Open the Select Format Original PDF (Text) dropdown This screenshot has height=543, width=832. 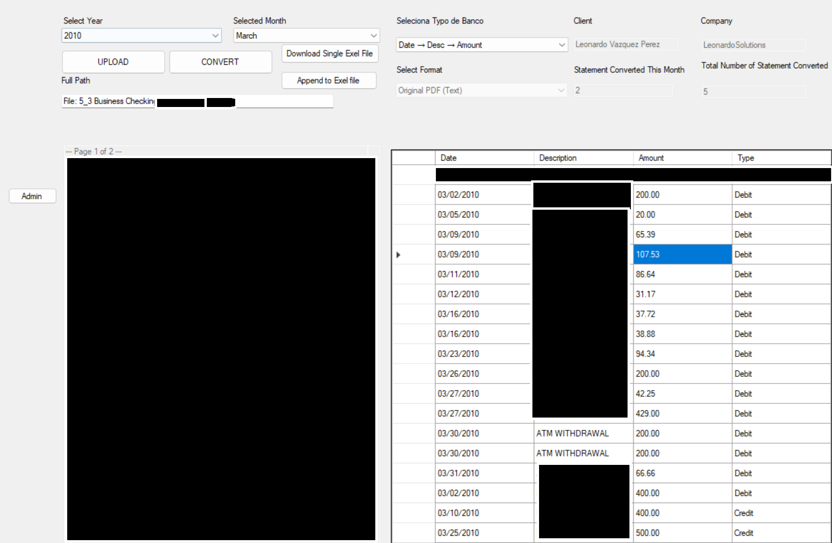tap(482, 90)
